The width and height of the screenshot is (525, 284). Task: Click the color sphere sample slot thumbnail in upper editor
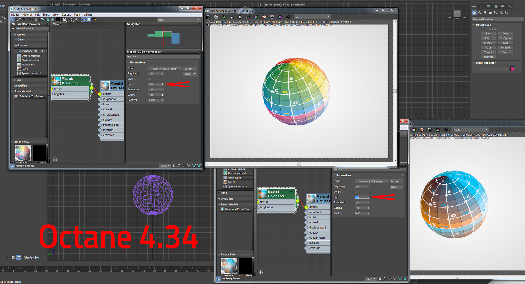click(x=23, y=153)
